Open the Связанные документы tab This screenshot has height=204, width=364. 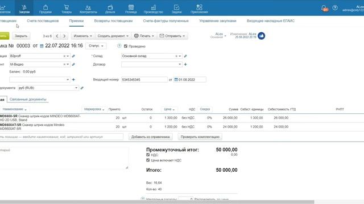coord(28,99)
